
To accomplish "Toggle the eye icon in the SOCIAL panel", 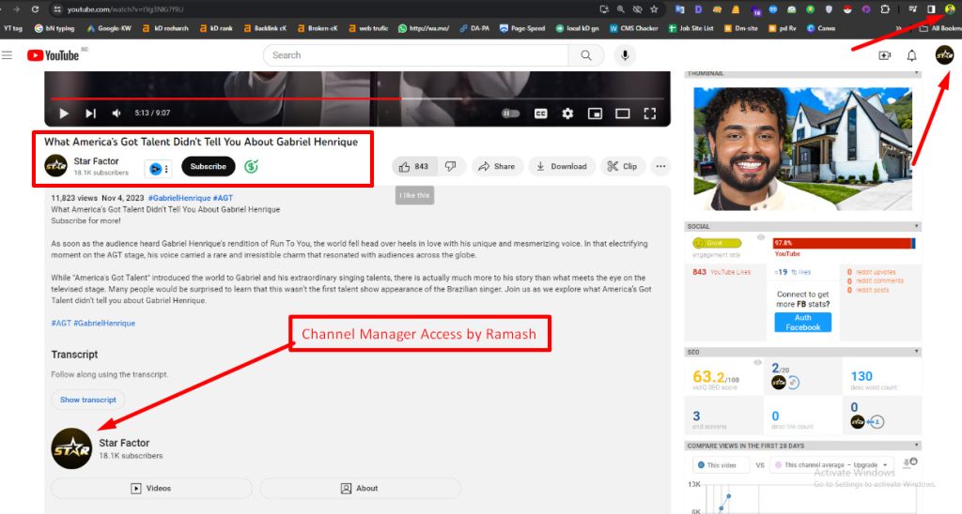I will [x=761, y=237].
